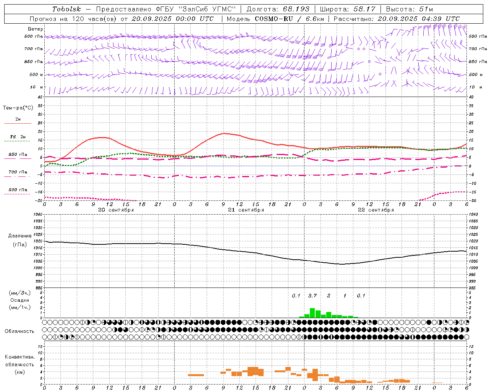
Task: Click the "850 гПа" temperature legend entry
Action: [x=18, y=155]
